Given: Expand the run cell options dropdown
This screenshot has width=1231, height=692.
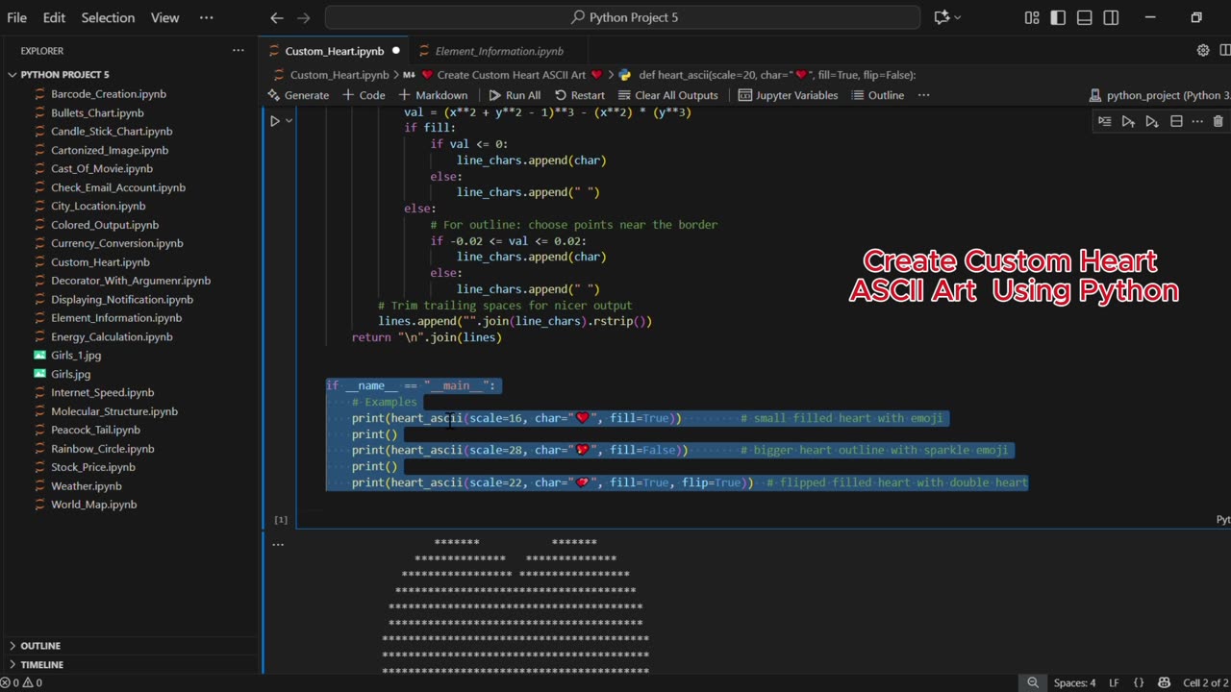Looking at the screenshot, I should coord(289,121).
